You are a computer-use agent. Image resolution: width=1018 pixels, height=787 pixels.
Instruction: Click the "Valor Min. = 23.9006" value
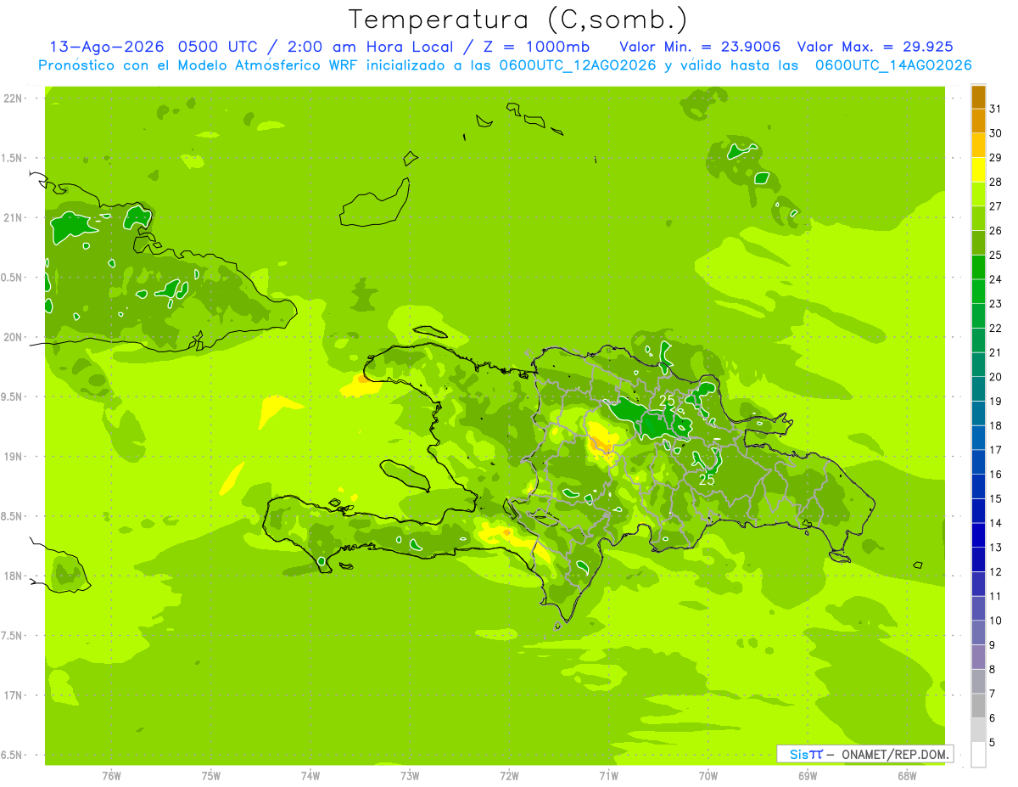[x=700, y=47]
